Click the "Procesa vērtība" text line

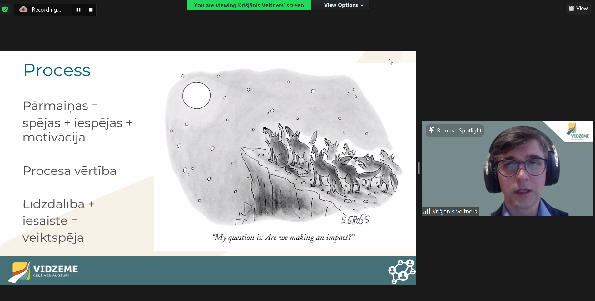coord(69,171)
